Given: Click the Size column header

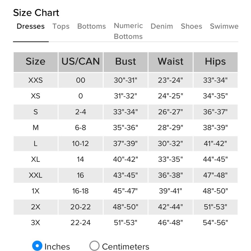Looking at the screenshot, I should click(36, 62).
